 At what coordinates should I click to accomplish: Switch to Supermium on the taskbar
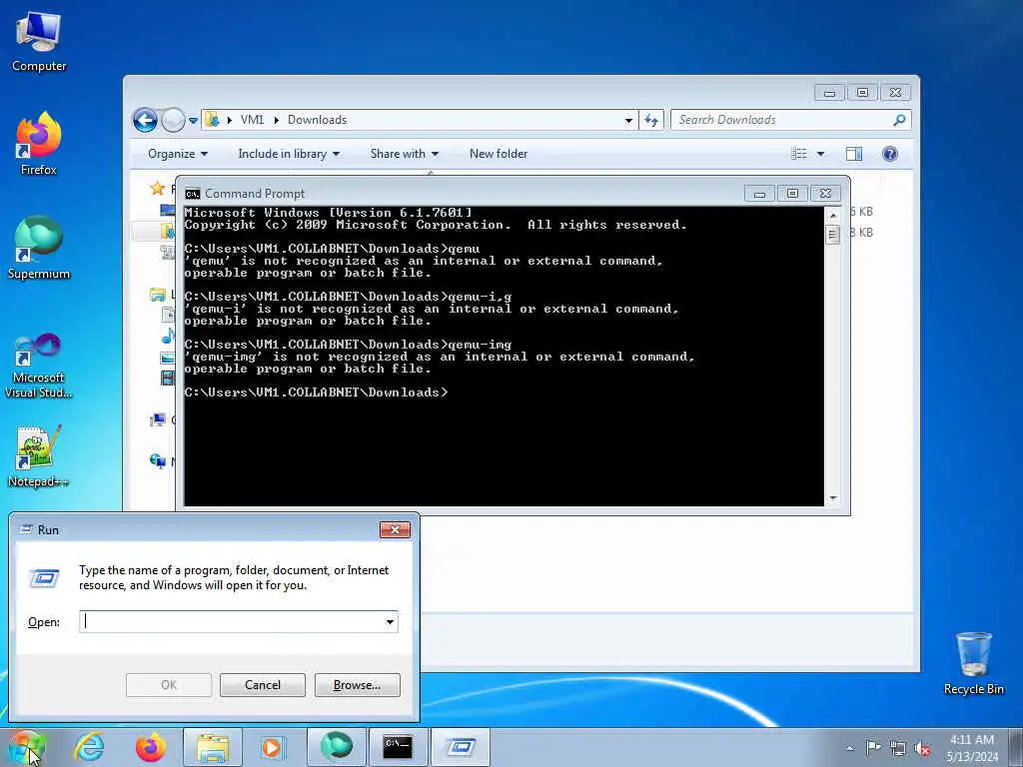point(336,747)
